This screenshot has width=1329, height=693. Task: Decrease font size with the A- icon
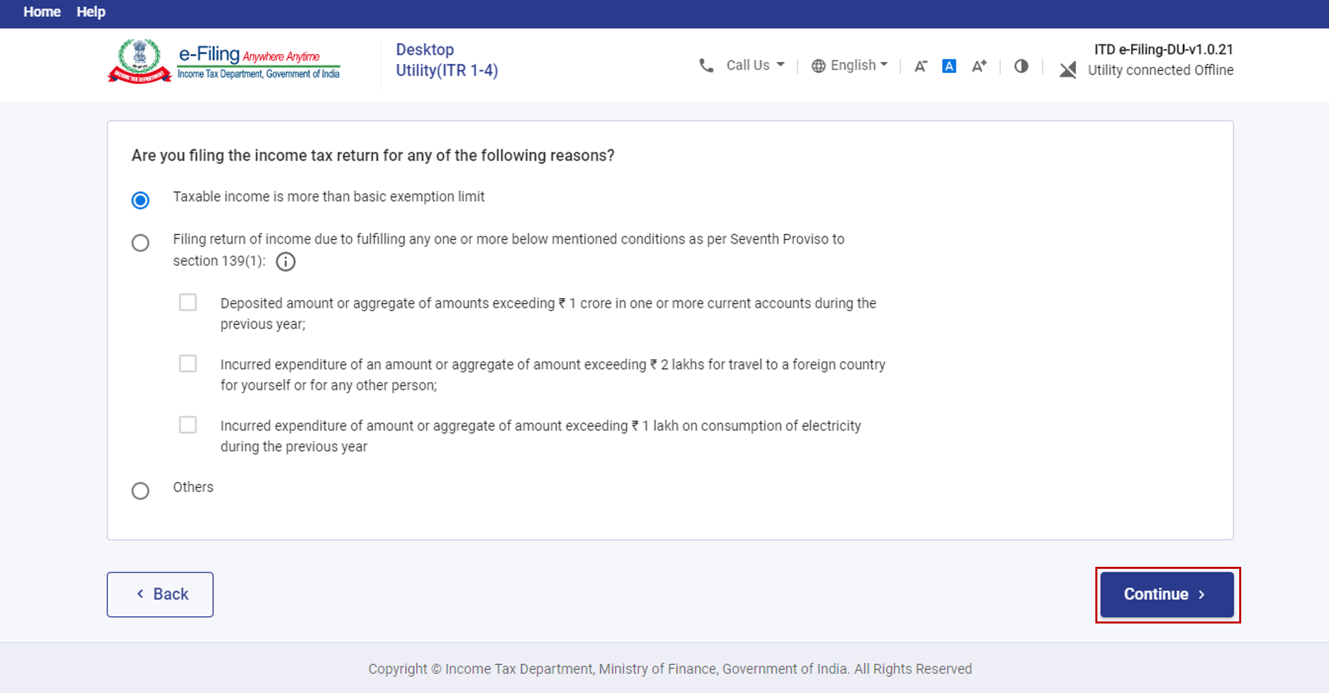[920, 66]
